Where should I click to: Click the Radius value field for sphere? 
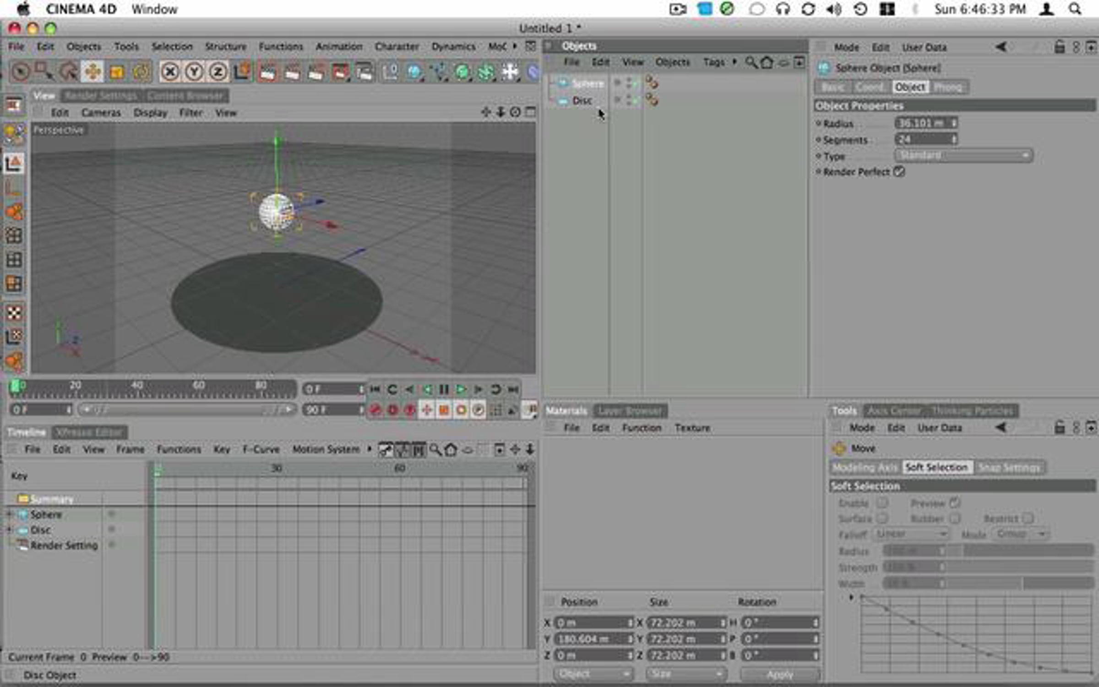click(926, 123)
